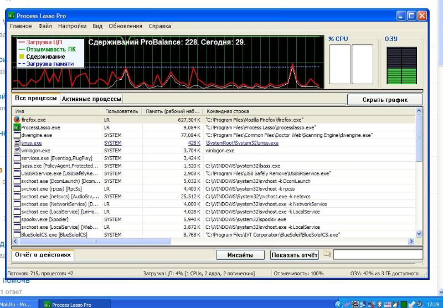Expand hidden tray icons with the arrow

(339, 304)
